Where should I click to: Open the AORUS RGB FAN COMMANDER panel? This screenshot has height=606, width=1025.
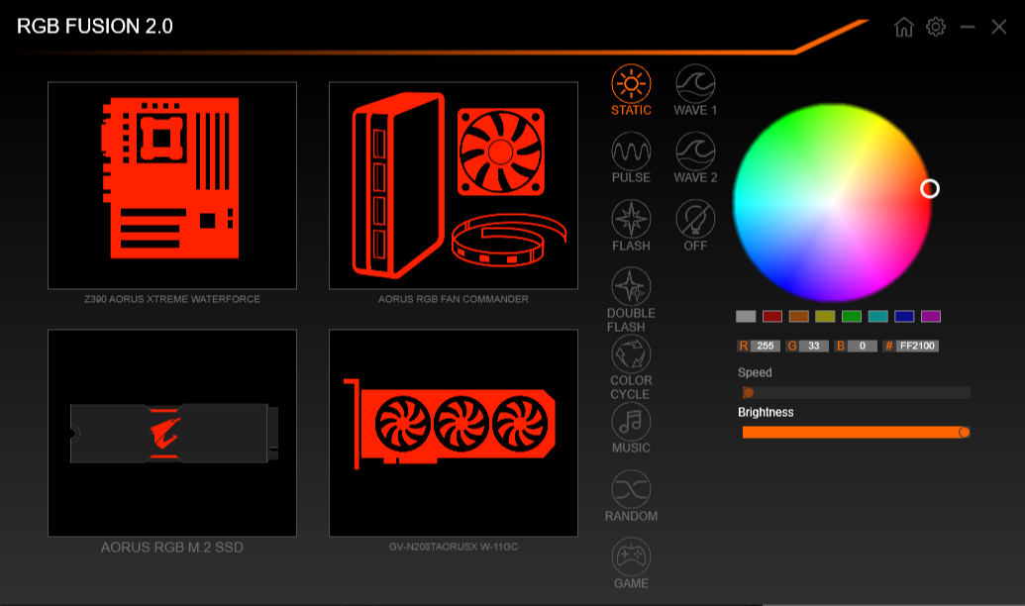454,186
